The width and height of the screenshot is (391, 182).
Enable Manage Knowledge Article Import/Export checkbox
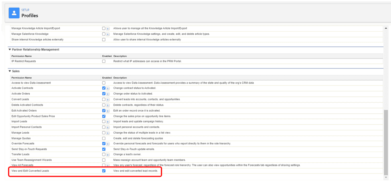coord(104,28)
